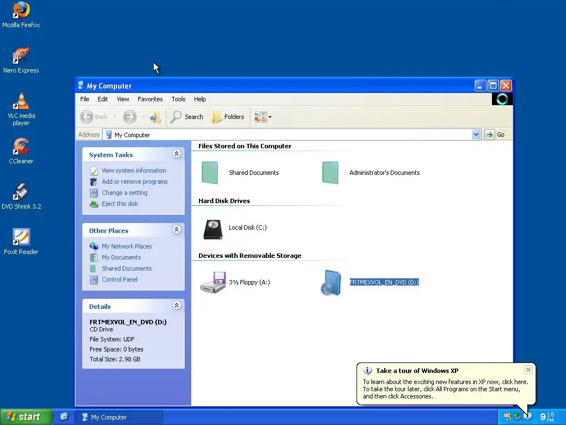The height and width of the screenshot is (425, 566).
Task: Open the Favorites menu
Action: pyautogui.click(x=150, y=99)
